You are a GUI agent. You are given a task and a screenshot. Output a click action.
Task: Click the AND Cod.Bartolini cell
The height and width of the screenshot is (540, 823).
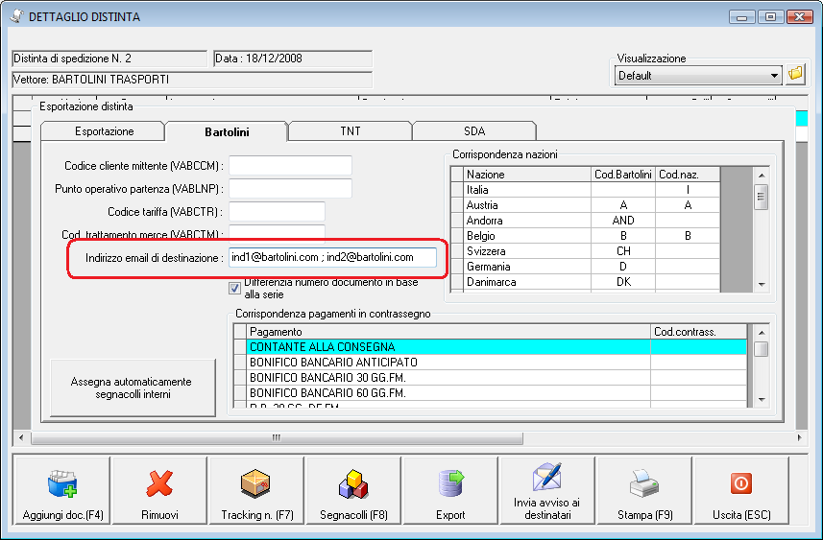click(x=623, y=221)
